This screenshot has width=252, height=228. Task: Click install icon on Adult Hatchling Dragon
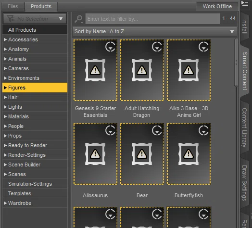[157, 47]
